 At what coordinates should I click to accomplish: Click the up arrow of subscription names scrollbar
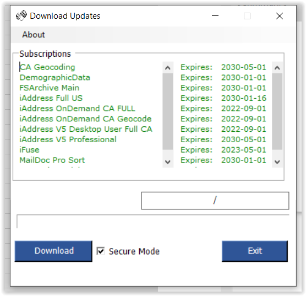click(168, 68)
